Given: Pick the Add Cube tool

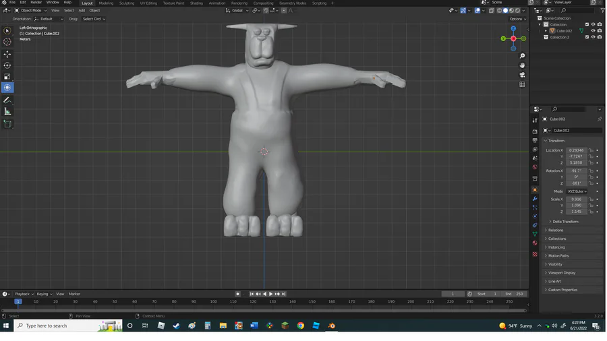Looking at the screenshot, I should click(7, 124).
